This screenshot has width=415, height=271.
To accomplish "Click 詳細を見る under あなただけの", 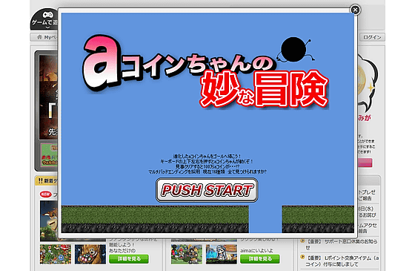I will pos(129,259).
